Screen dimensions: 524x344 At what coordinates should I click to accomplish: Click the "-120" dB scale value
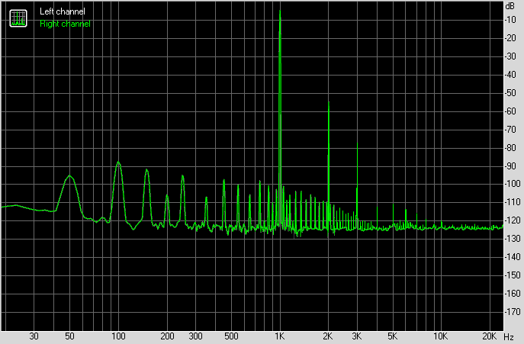coord(513,220)
